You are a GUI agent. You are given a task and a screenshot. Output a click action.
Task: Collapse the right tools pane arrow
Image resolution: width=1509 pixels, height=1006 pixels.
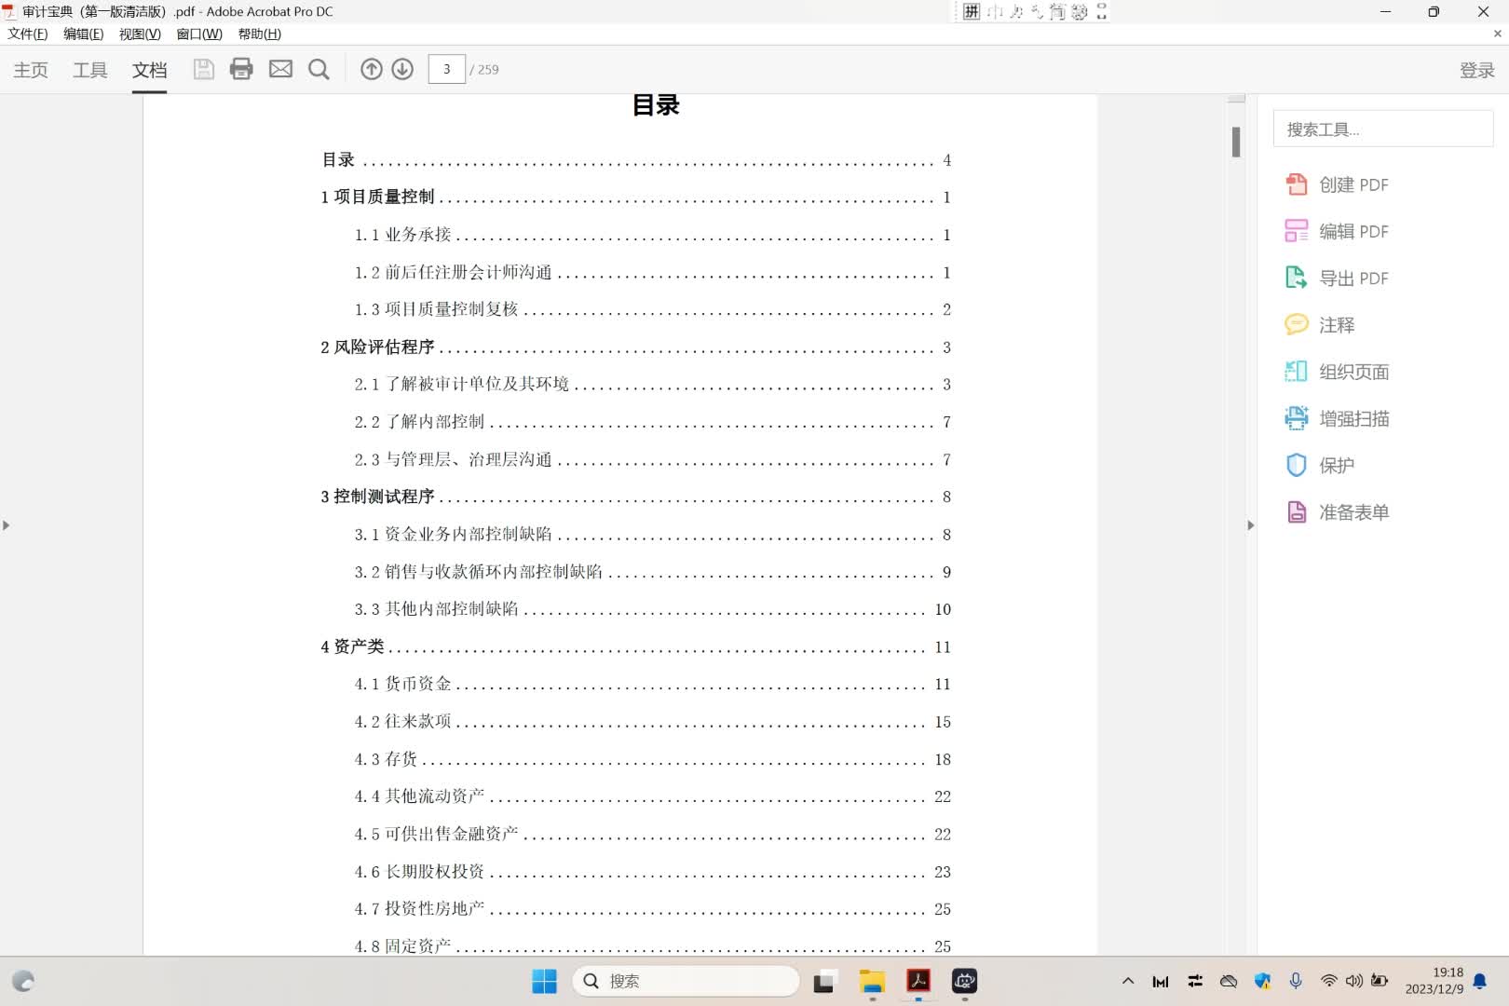pyautogui.click(x=1250, y=525)
